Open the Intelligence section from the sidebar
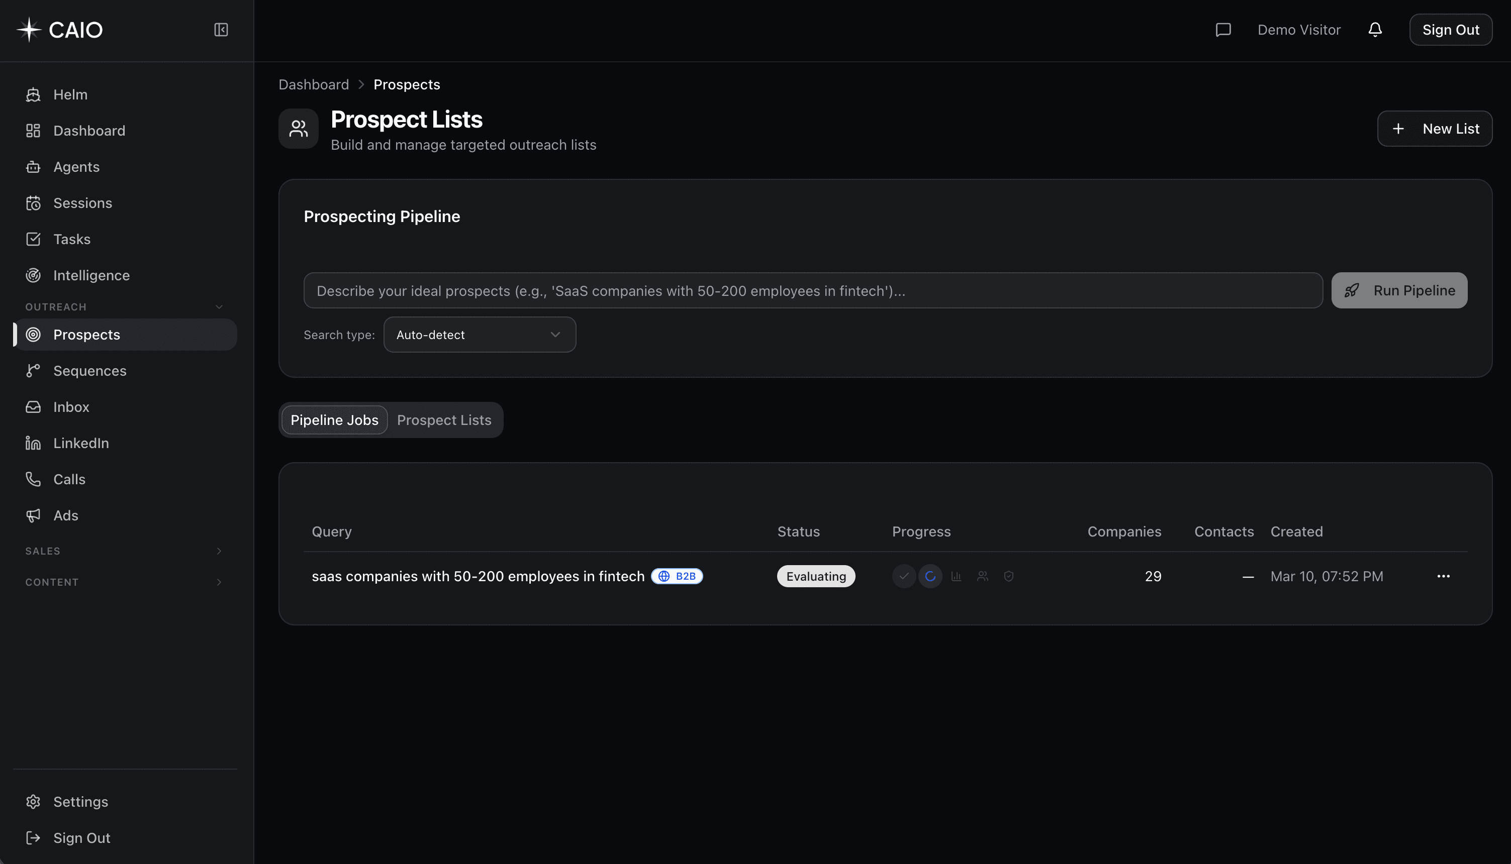This screenshot has width=1511, height=864. click(x=91, y=275)
